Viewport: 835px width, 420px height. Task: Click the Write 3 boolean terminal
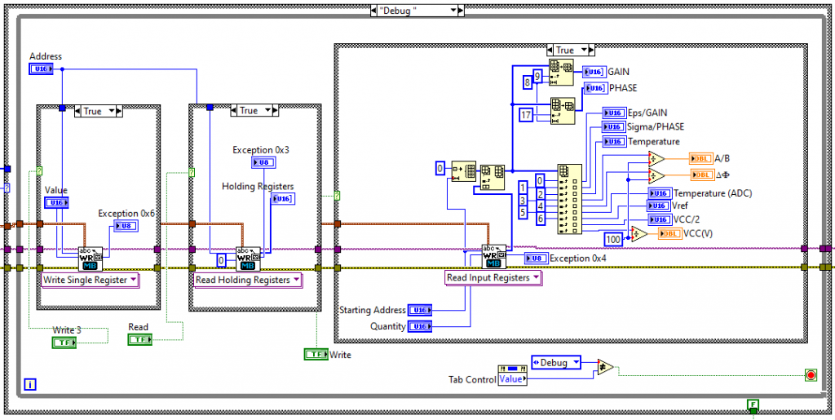(64, 343)
